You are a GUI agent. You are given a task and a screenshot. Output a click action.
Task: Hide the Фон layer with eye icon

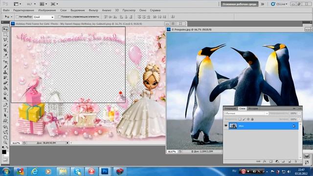pyautogui.click(x=226, y=126)
